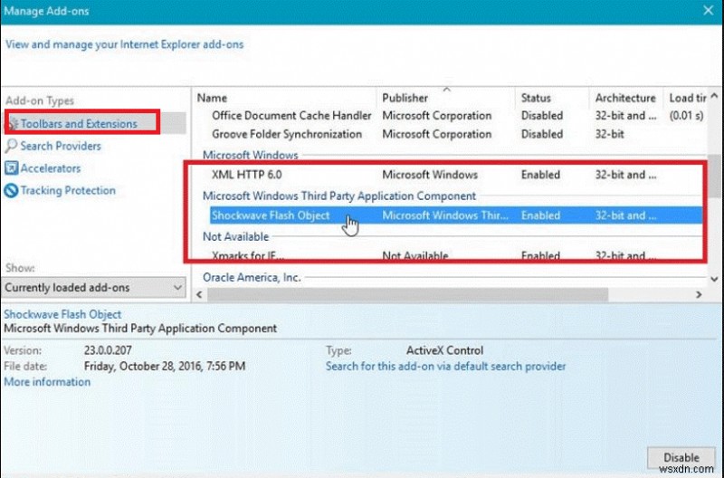The width and height of the screenshot is (724, 478).
Task: Click the Microsoft Windows group header
Action: [251, 155]
